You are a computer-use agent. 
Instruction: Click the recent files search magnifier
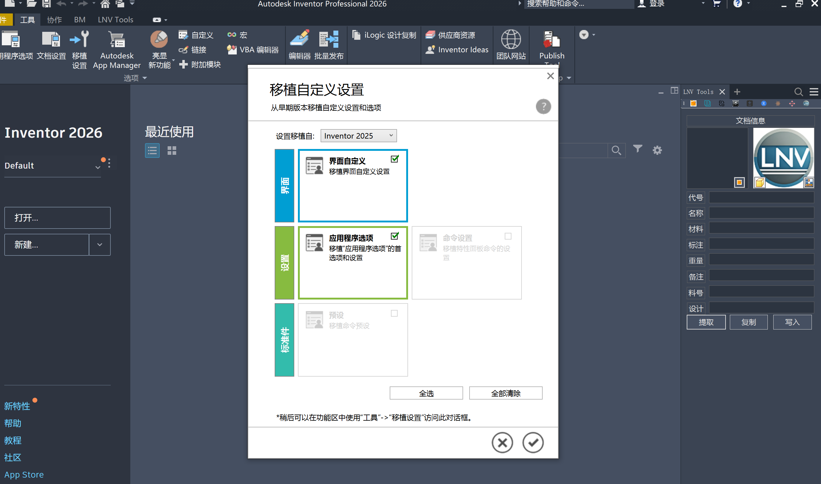pyautogui.click(x=616, y=150)
